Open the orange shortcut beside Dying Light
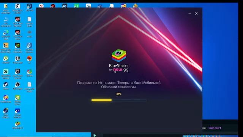This screenshot has height=137, width=243. tap(29, 59)
